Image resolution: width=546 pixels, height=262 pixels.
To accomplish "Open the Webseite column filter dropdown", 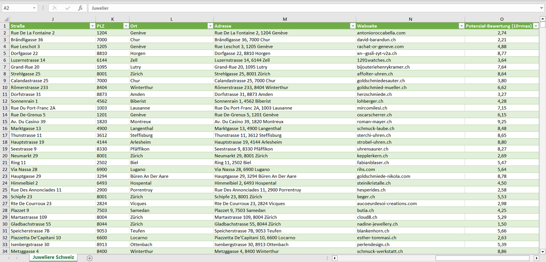I will pyautogui.click(x=461, y=26).
